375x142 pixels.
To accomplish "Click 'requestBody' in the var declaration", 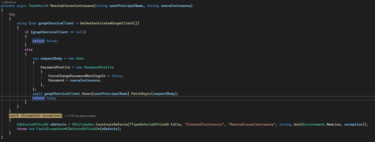I will tap(51, 58).
